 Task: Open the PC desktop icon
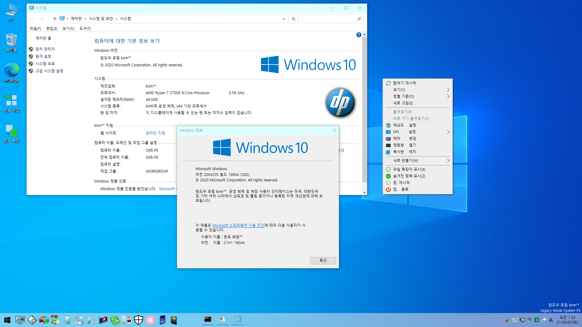(x=12, y=13)
